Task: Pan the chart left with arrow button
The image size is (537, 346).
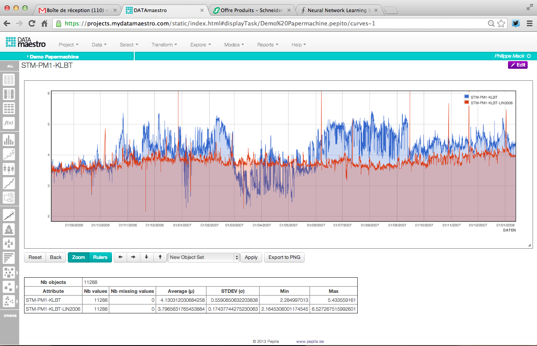Action: tap(120, 258)
